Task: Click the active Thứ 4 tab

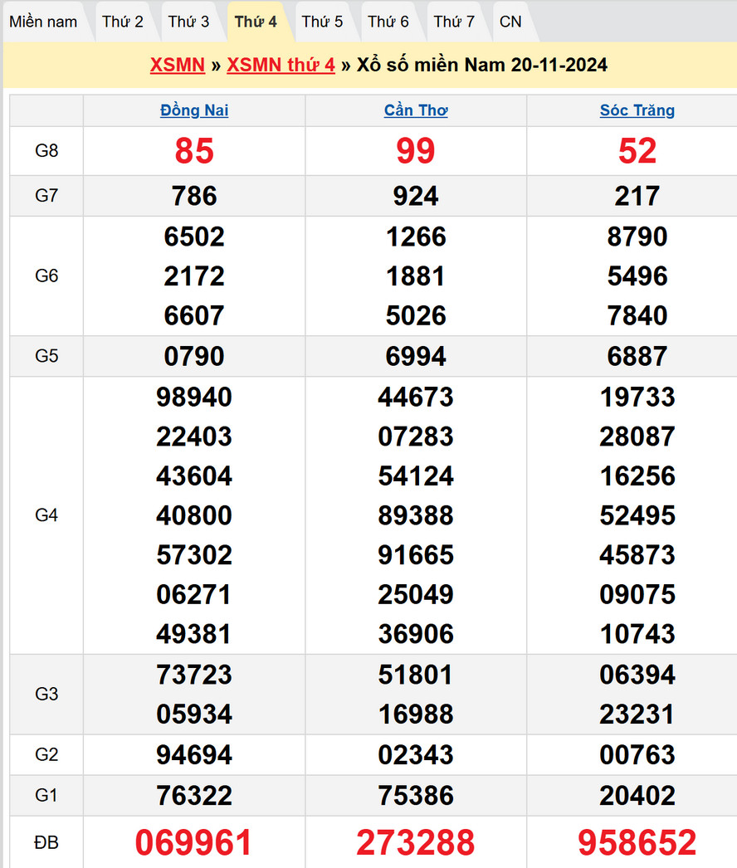Action: pyautogui.click(x=256, y=22)
